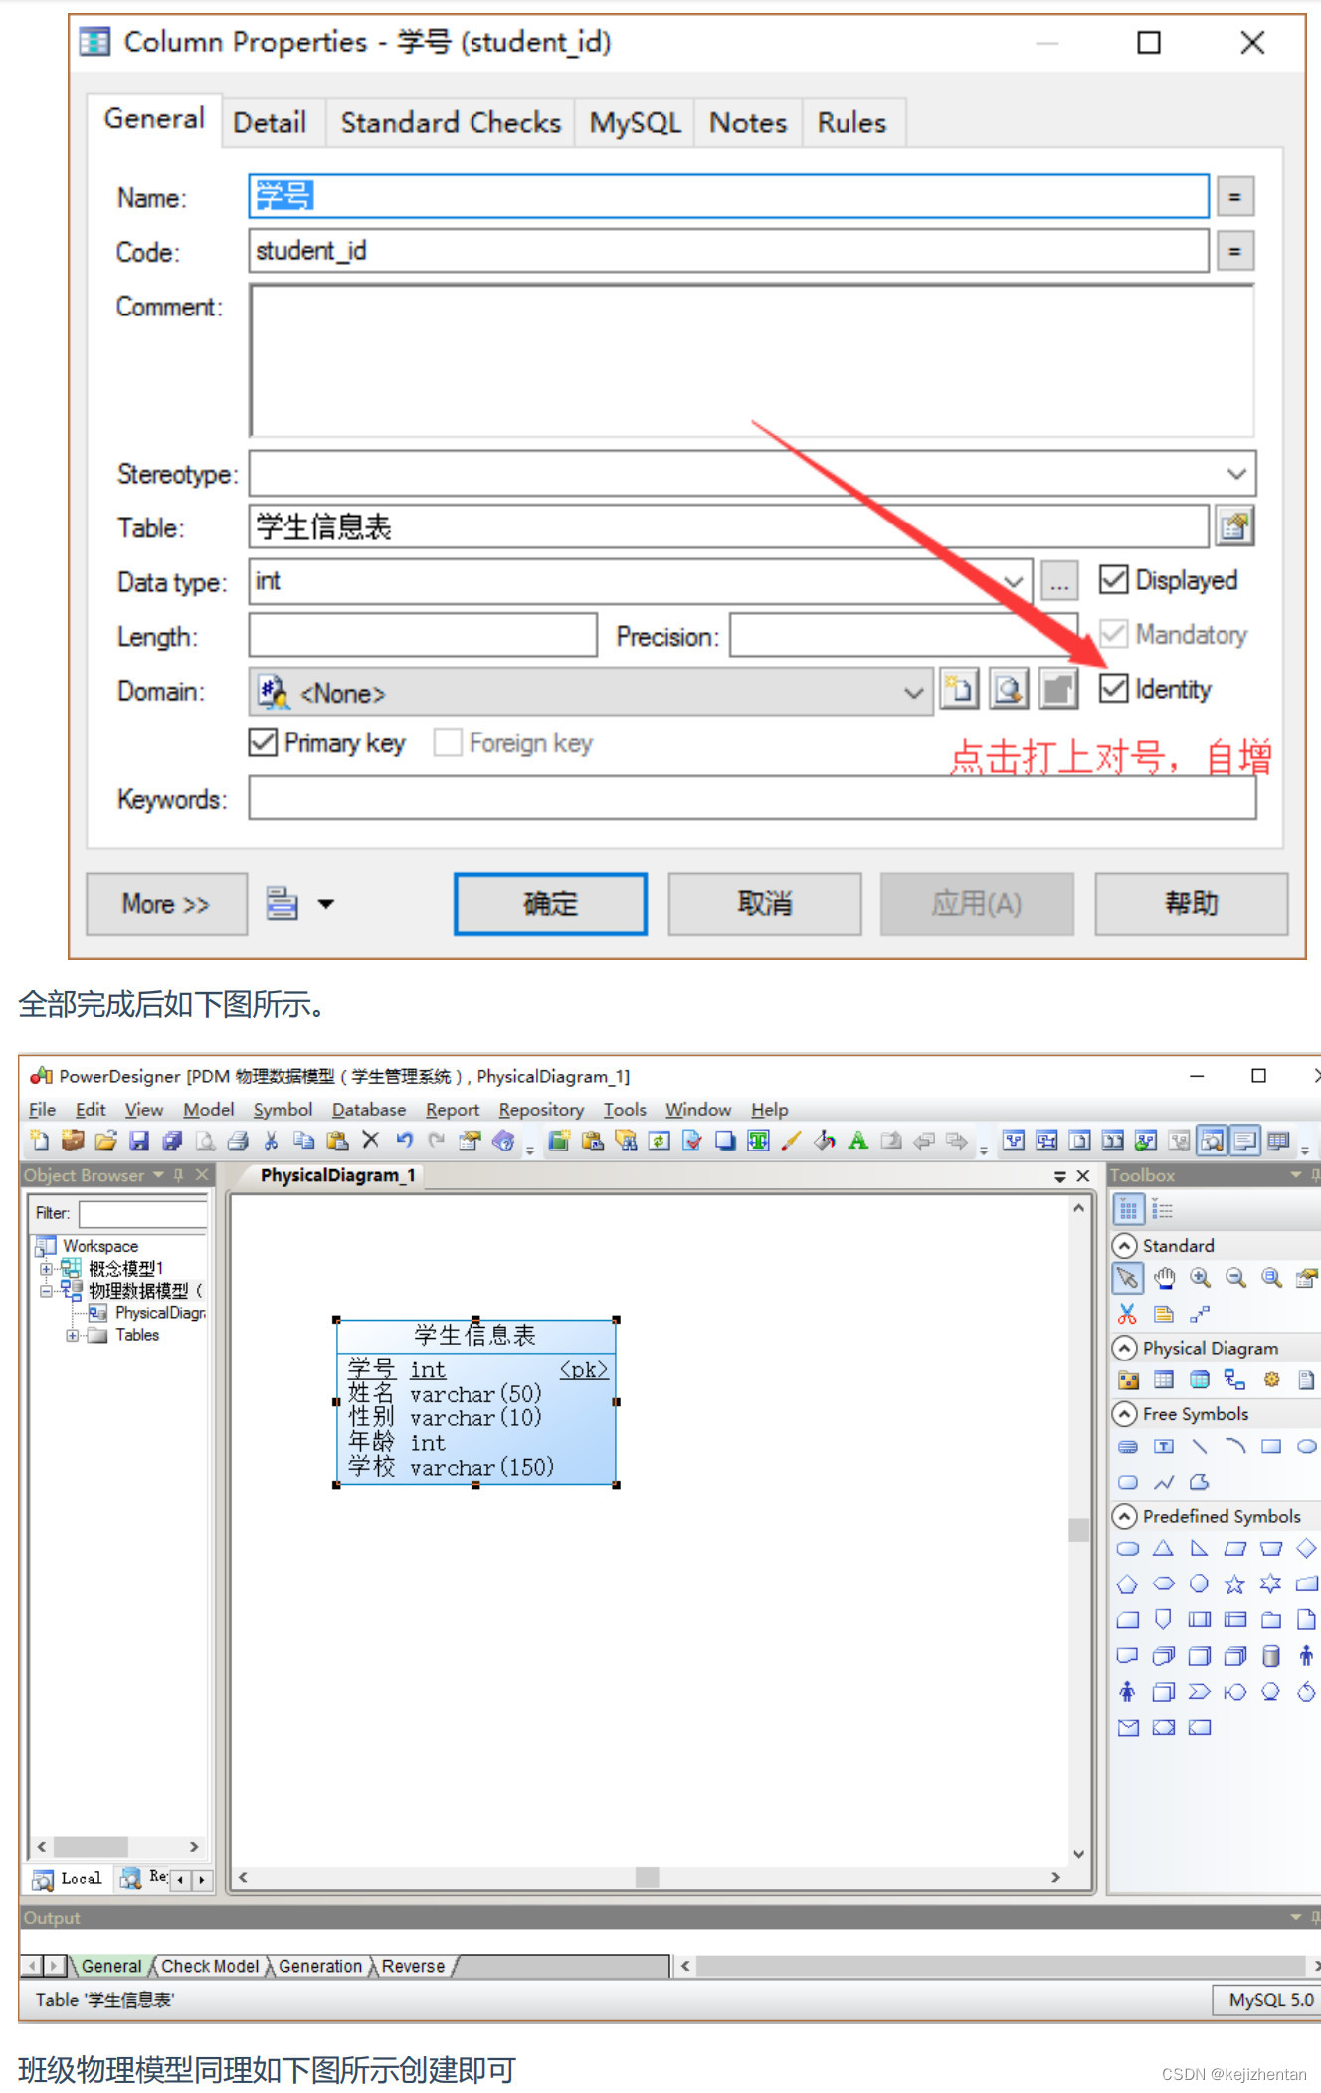Pick the Zoom Out magnifier tool
Viewport: 1321px width, 2093px height.
[x=1235, y=1278]
